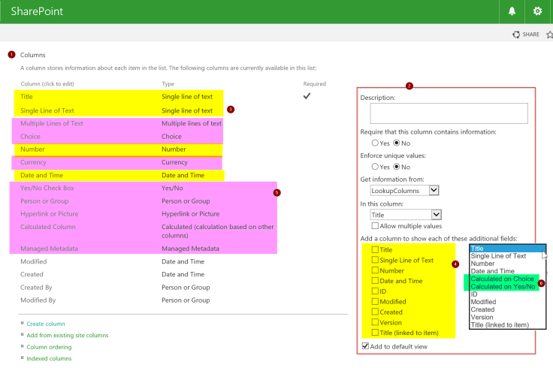Click into the Description text box

(449, 113)
